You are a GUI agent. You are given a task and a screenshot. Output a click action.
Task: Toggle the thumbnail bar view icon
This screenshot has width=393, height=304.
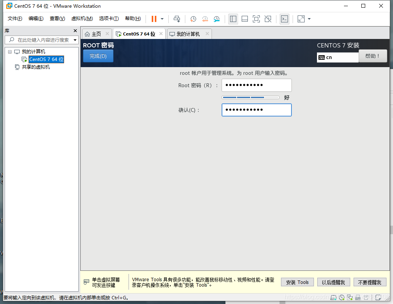pyautogui.click(x=245, y=19)
